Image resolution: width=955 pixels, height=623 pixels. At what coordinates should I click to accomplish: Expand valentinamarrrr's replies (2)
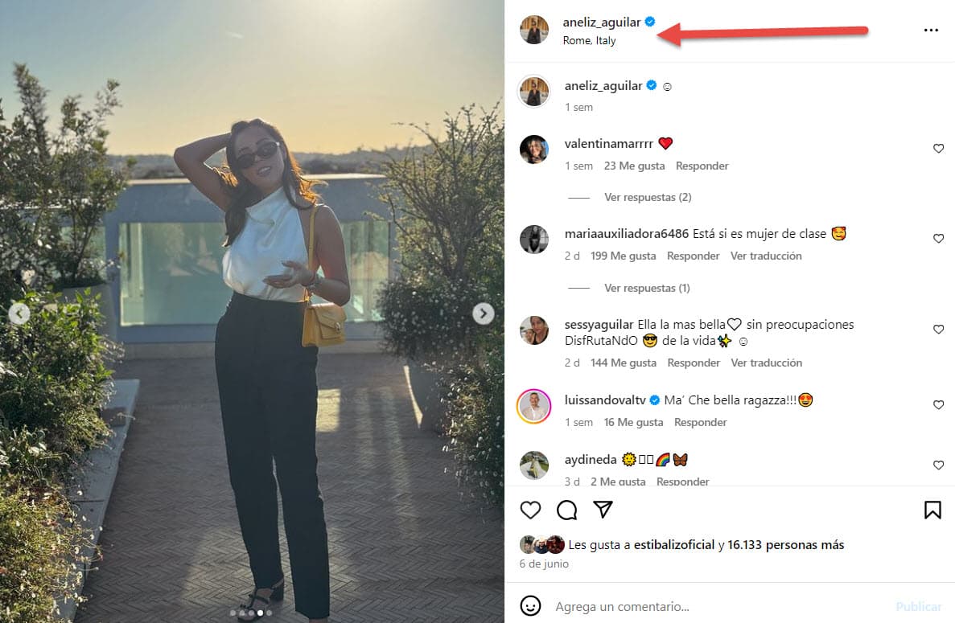tap(648, 197)
